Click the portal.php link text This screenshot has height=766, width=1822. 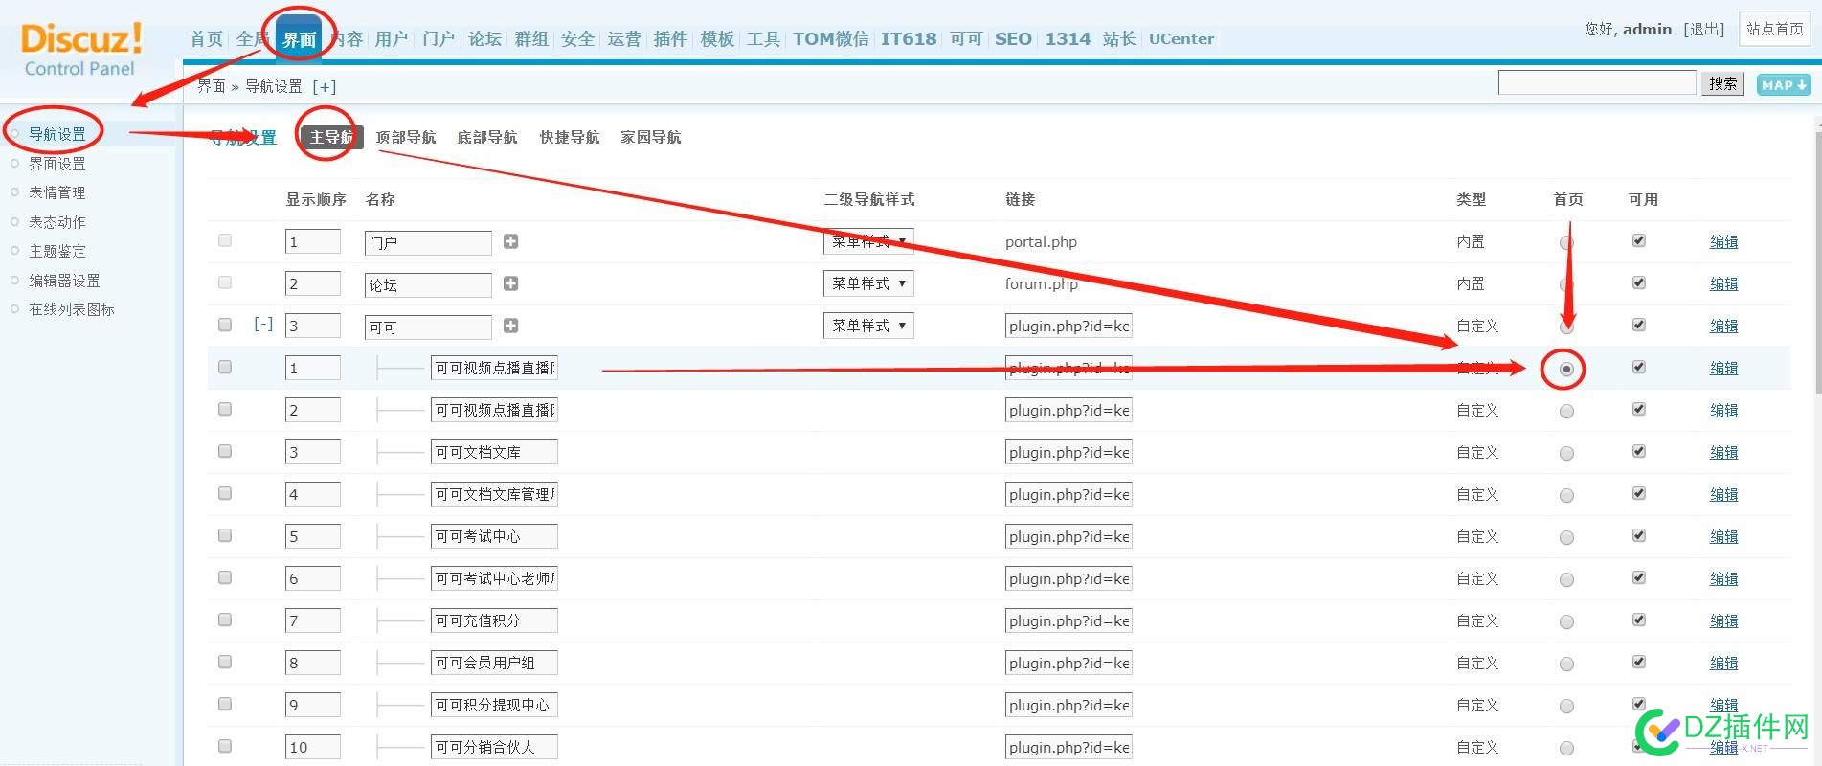pos(1041,242)
